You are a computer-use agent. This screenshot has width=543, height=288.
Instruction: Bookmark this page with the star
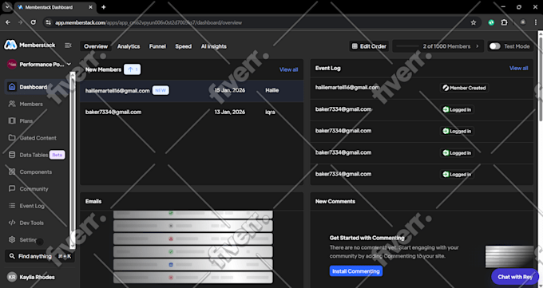point(474,22)
